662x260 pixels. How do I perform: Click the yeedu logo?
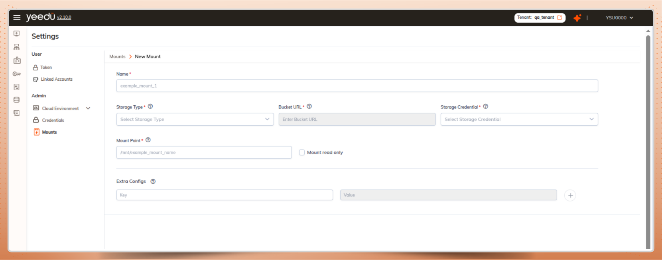click(x=40, y=17)
